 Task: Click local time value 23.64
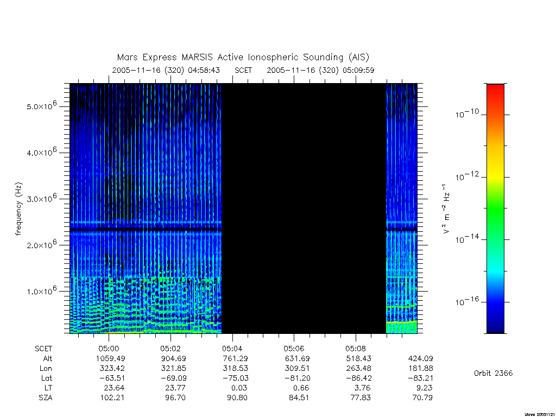point(114,388)
